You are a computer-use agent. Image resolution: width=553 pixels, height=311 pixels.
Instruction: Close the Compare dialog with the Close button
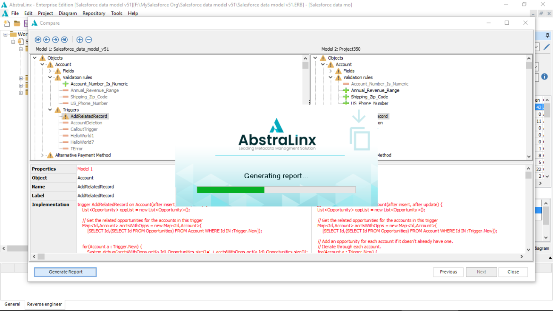(513, 272)
